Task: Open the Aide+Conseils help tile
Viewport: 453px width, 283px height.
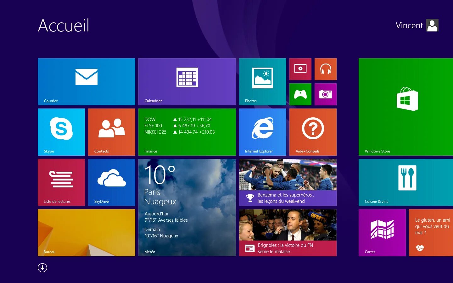Action: click(x=313, y=132)
